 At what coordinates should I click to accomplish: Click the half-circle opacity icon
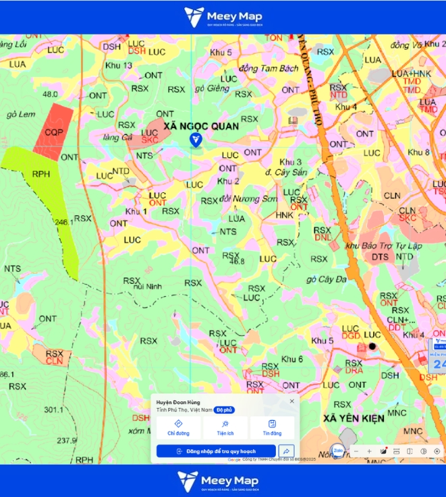(x=424, y=451)
